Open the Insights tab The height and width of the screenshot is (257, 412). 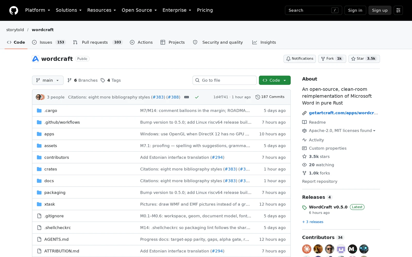264,42
